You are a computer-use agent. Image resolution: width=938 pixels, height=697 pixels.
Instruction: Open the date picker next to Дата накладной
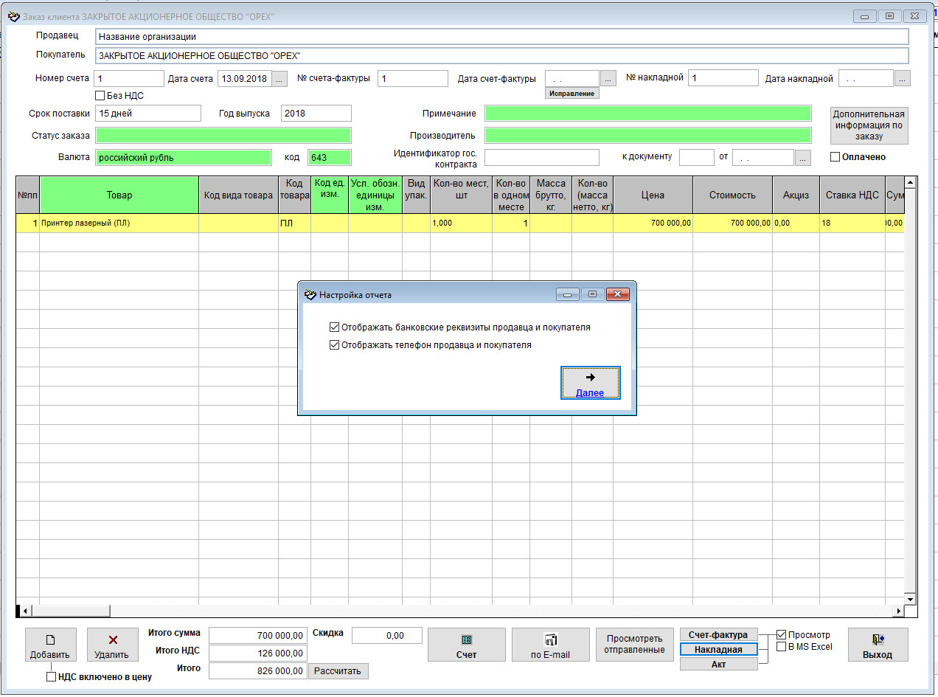903,78
